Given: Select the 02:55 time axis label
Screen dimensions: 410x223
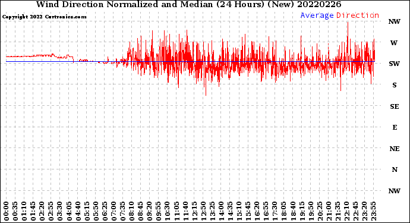Looking at the screenshot, I should pyautogui.click(x=51, y=211).
